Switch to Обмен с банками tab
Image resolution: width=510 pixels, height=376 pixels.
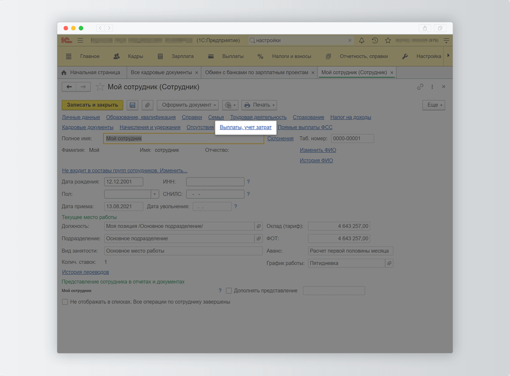tap(257, 72)
